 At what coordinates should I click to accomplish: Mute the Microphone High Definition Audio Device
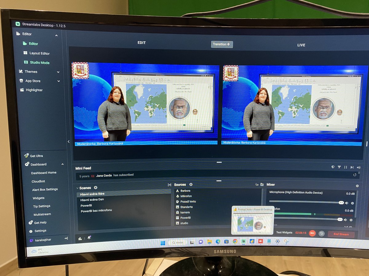(347, 203)
